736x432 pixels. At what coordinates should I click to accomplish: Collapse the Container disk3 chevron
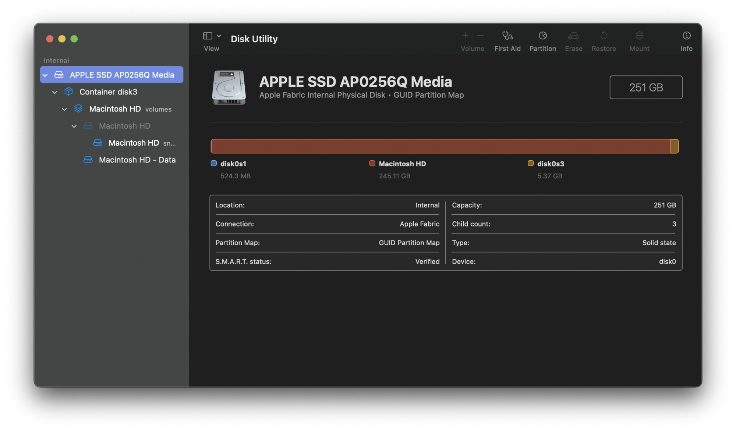tap(55, 92)
